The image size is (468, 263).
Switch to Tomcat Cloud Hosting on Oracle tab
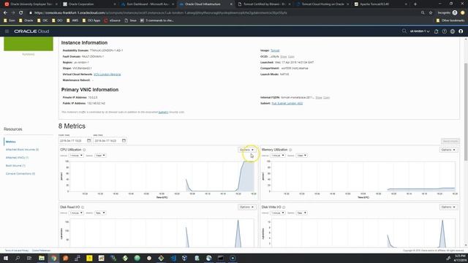click(x=322, y=4)
